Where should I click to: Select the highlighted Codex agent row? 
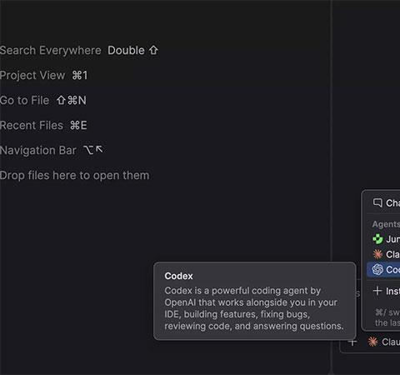point(383,269)
